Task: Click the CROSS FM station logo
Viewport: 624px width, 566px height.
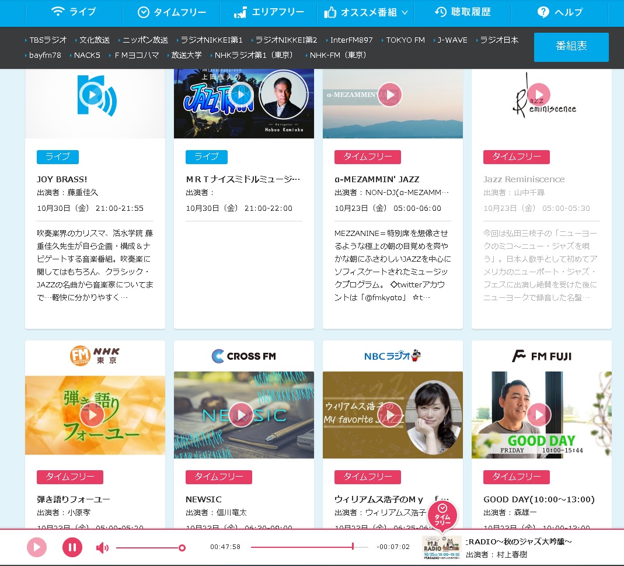Action: 243,356
